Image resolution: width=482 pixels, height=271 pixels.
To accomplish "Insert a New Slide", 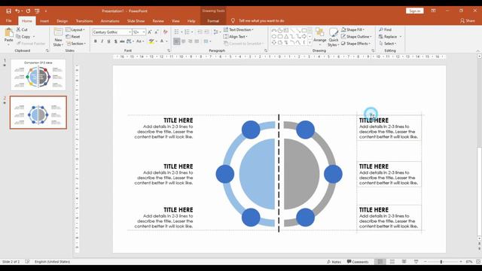I will [58, 37].
